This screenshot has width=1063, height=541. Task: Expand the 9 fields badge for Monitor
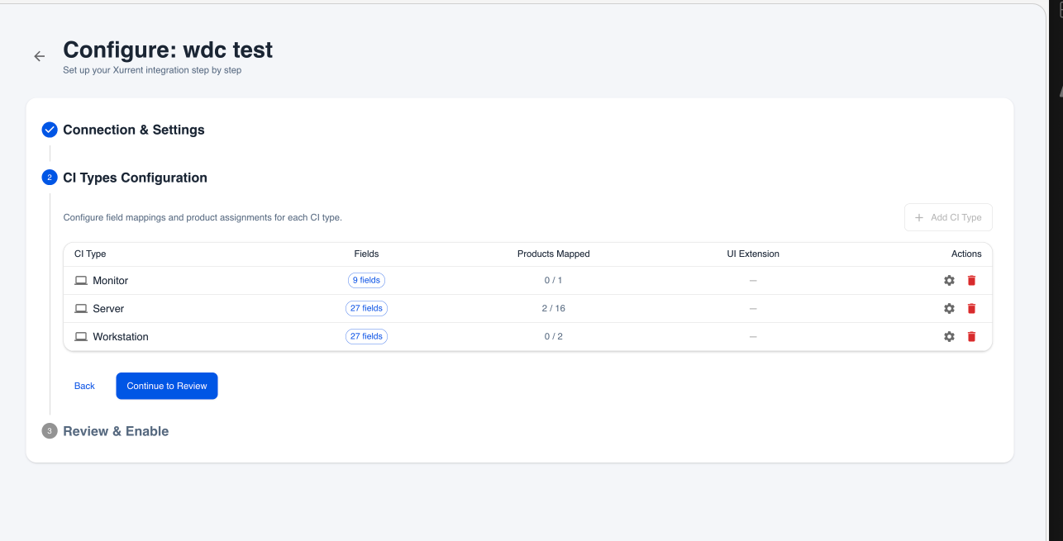tap(366, 280)
